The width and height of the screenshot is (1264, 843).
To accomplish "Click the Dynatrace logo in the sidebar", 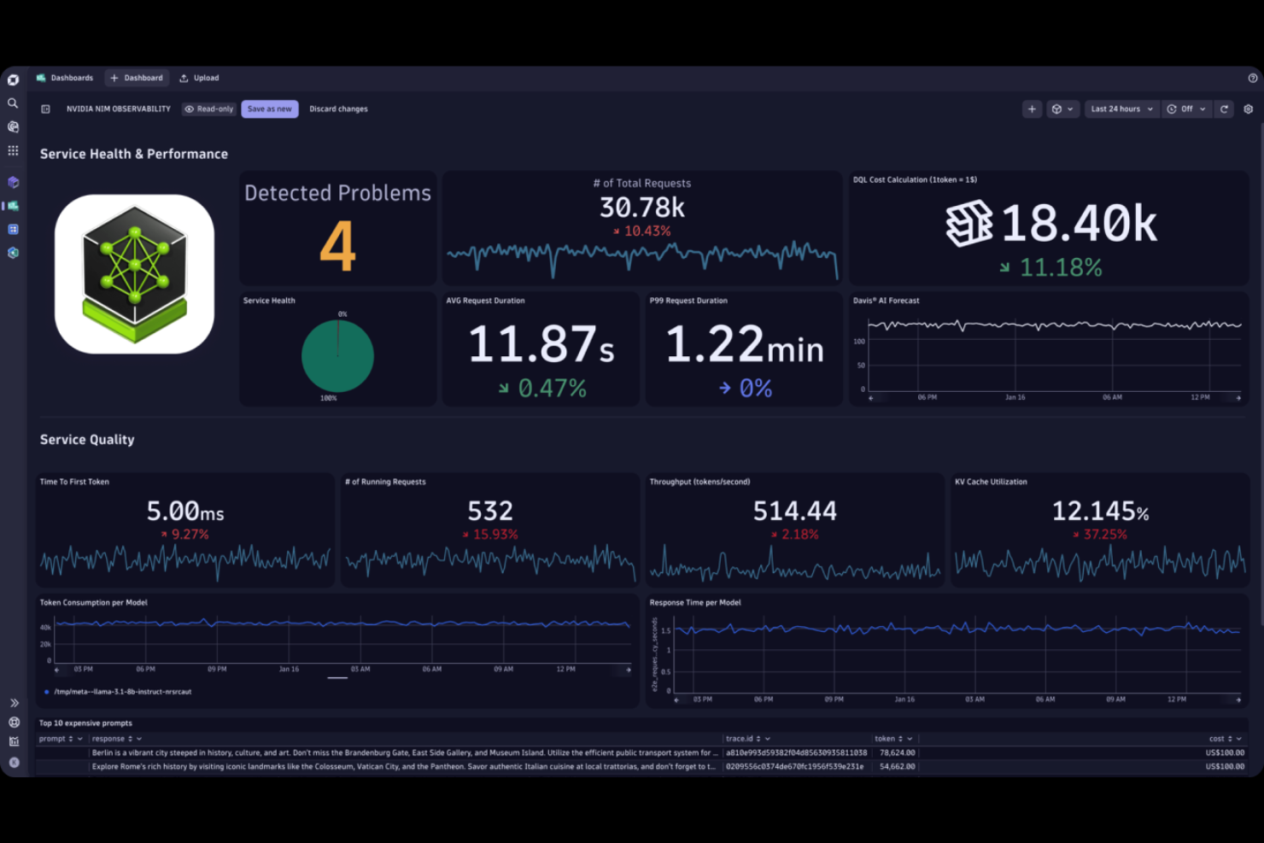I will tap(13, 79).
